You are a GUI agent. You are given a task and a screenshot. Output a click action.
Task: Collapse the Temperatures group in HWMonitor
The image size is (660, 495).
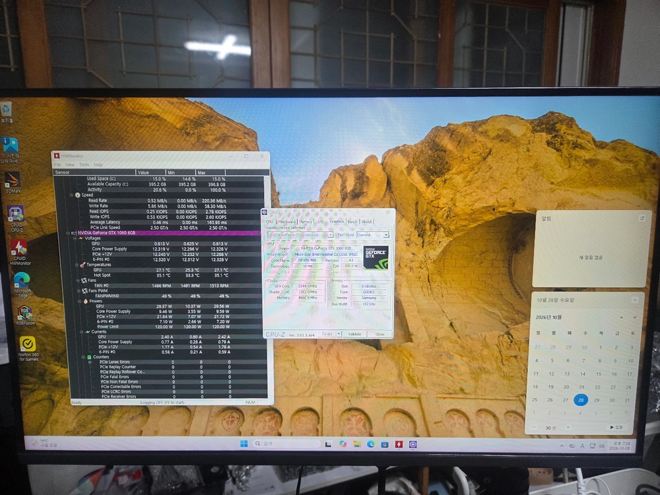(x=77, y=265)
